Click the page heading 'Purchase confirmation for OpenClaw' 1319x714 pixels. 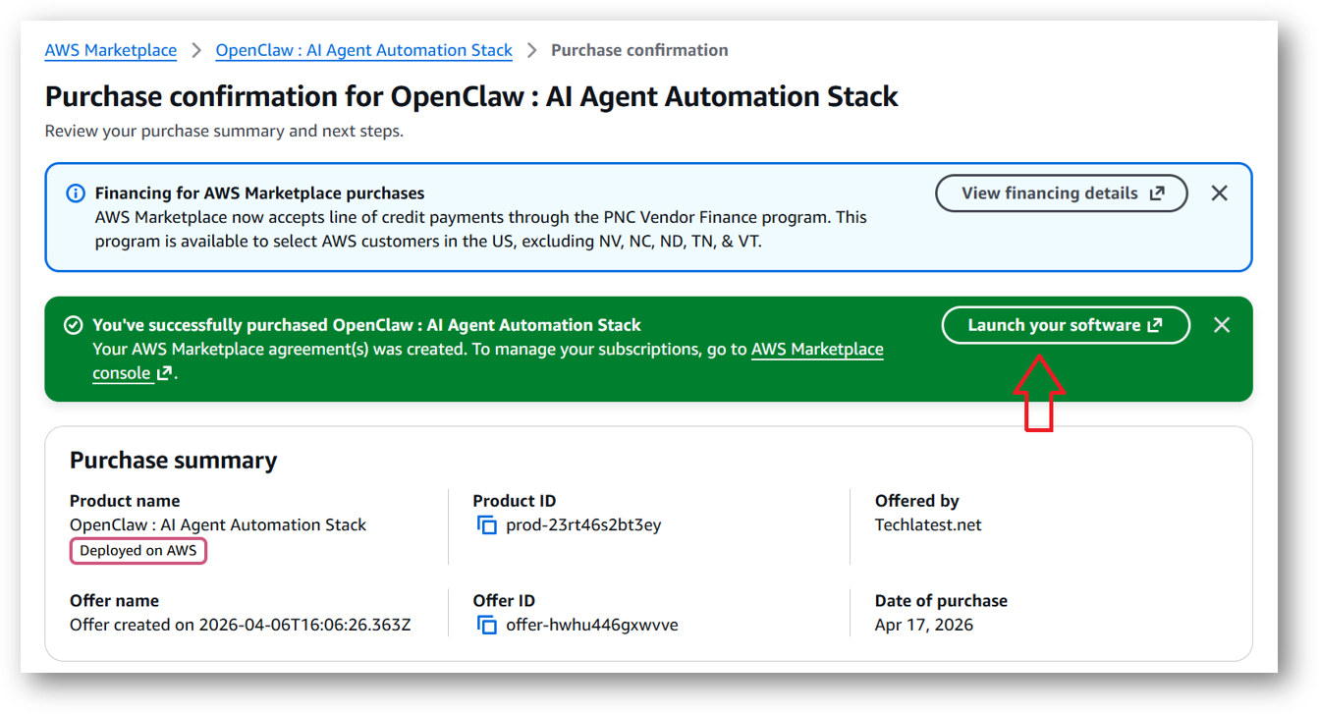471,96
